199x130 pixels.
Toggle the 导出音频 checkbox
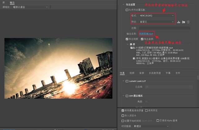point(142,39)
